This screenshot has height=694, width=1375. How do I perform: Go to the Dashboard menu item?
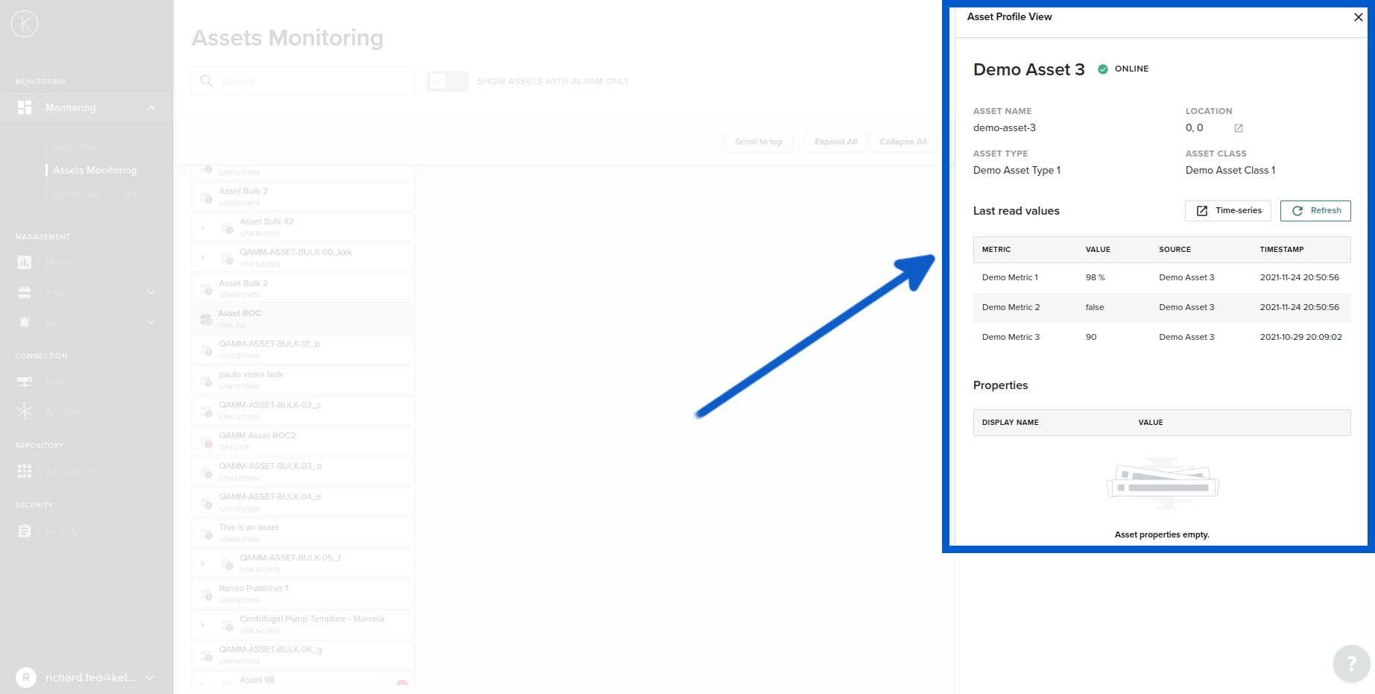tap(78, 146)
